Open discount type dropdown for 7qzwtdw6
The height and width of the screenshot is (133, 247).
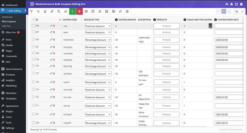(x=98, y=54)
